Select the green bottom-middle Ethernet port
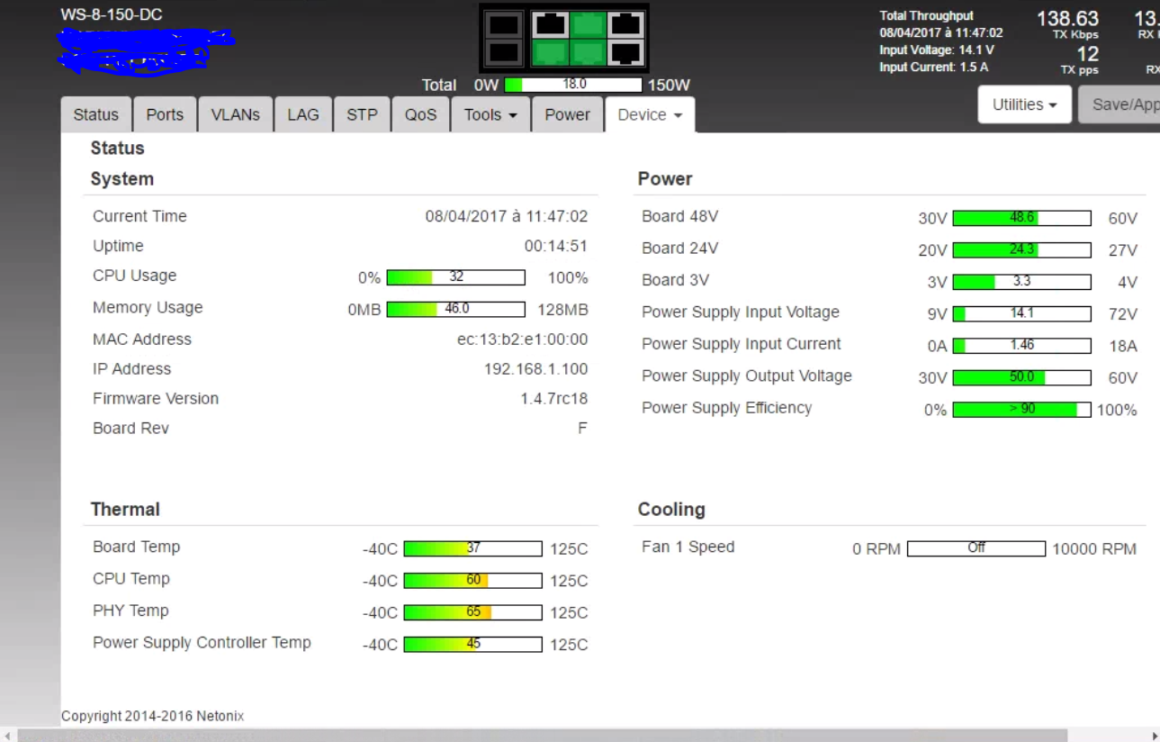This screenshot has height=742, width=1160. (588, 53)
